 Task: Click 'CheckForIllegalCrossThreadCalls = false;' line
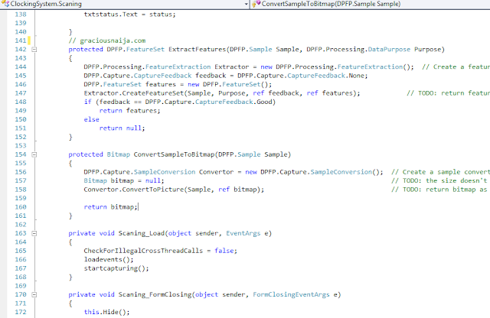click(160, 251)
